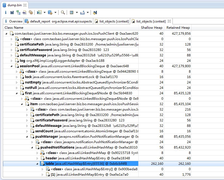The width and height of the screenshot is (224, 180).
Task: Collapse the pushManager node
Action: pos(27,137)
